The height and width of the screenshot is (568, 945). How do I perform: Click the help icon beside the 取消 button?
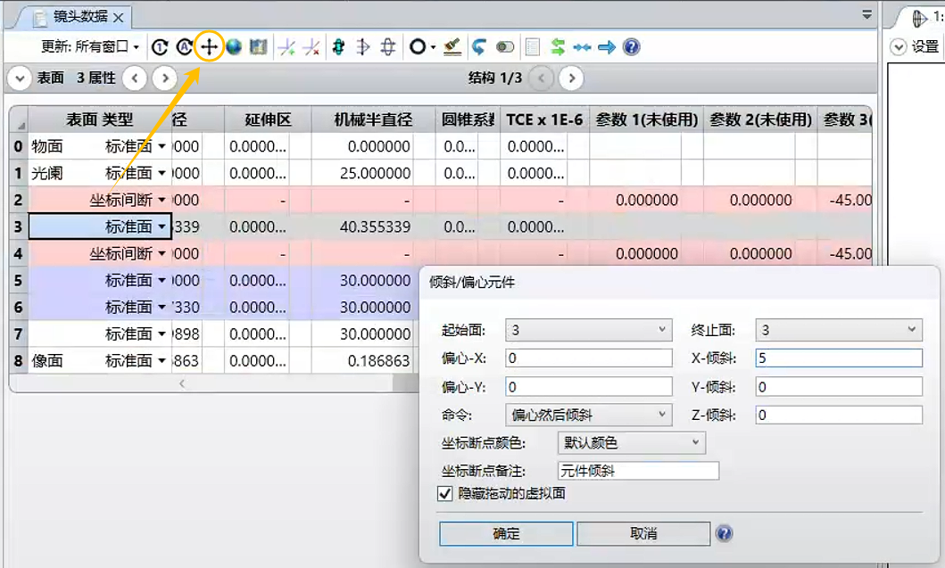point(725,533)
